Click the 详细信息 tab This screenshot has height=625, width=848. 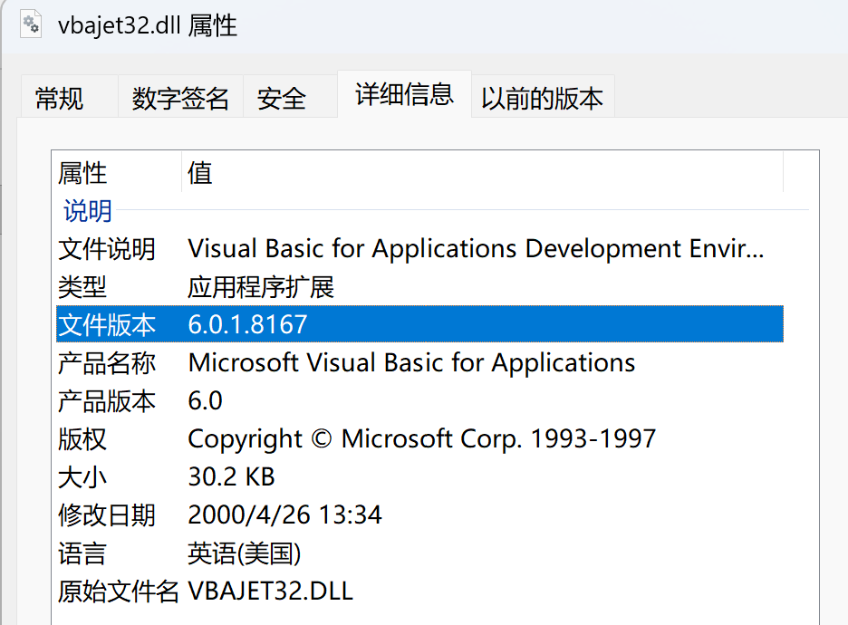[x=404, y=94]
